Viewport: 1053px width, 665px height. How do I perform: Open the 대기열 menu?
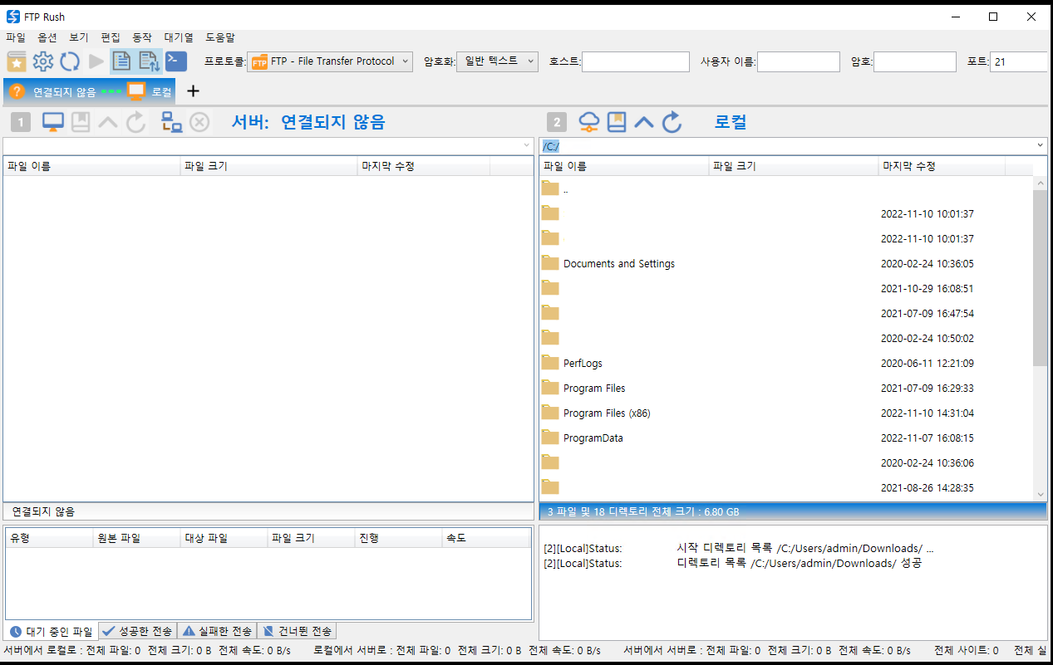[179, 37]
